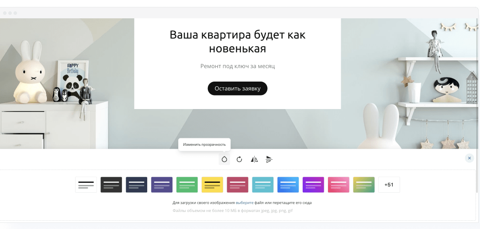This screenshot has width=480, height=229.
Task: Pick the crimson red background swatch
Action: (x=238, y=185)
